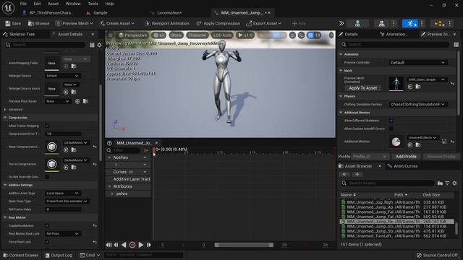The width and height of the screenshot is (463, 260).
Task: Click the record button in timeline
Action: point(132,245)
